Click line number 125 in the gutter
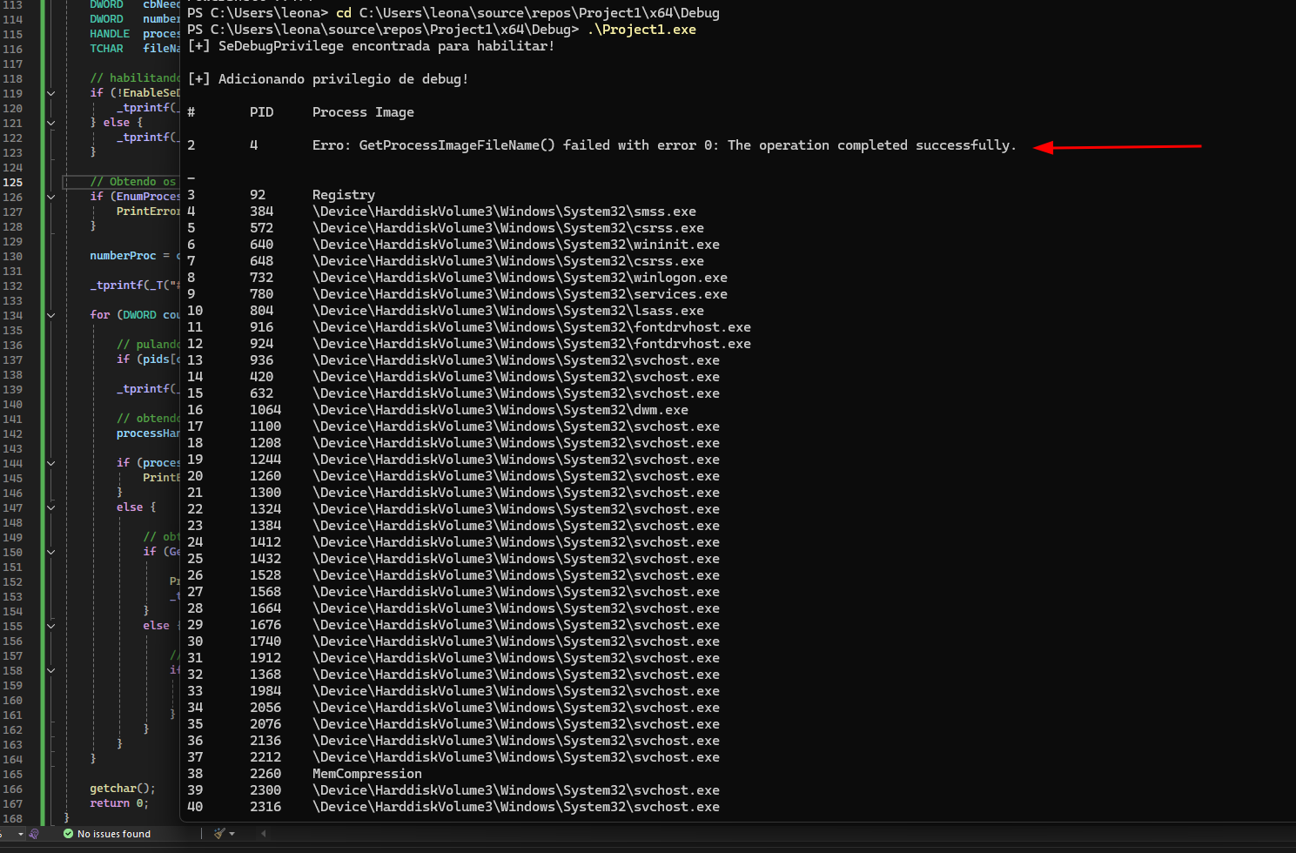 pos(13,182)
